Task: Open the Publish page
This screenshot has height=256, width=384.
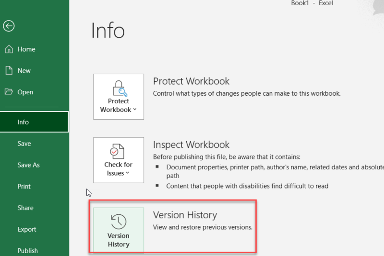Action: coord(27,250)
